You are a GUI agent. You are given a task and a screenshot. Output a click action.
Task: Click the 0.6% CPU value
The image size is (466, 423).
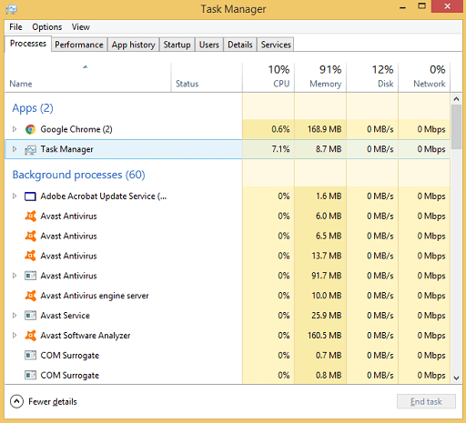[x=280, y=129]
